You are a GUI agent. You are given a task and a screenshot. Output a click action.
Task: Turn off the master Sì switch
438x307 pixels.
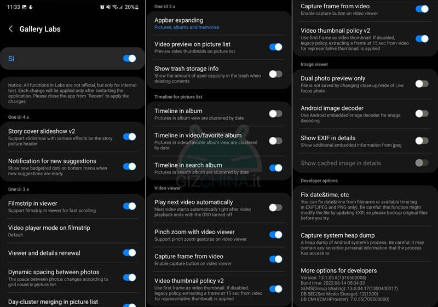(x=129, y=59)
